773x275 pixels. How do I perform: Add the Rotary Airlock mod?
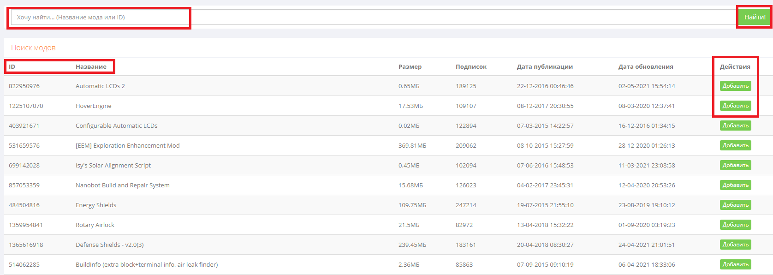pos(735,225)
